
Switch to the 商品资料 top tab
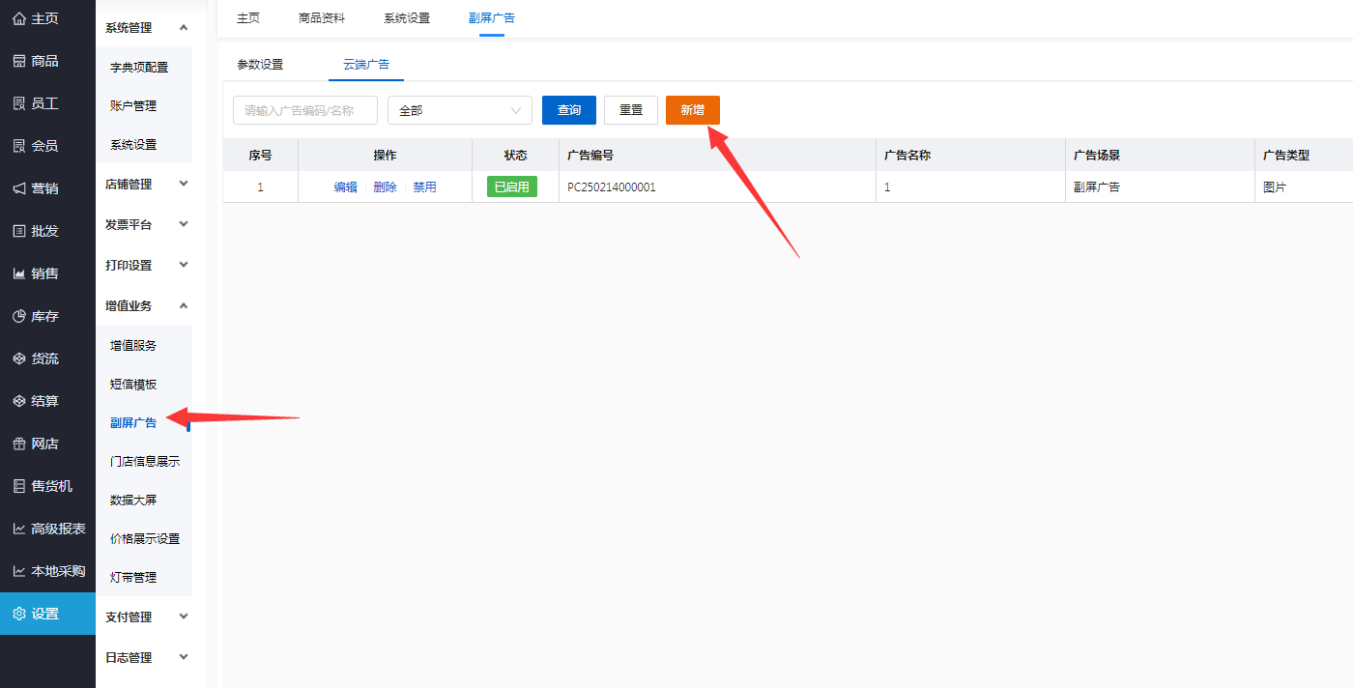pyautogui.click(x=322, y=18)
